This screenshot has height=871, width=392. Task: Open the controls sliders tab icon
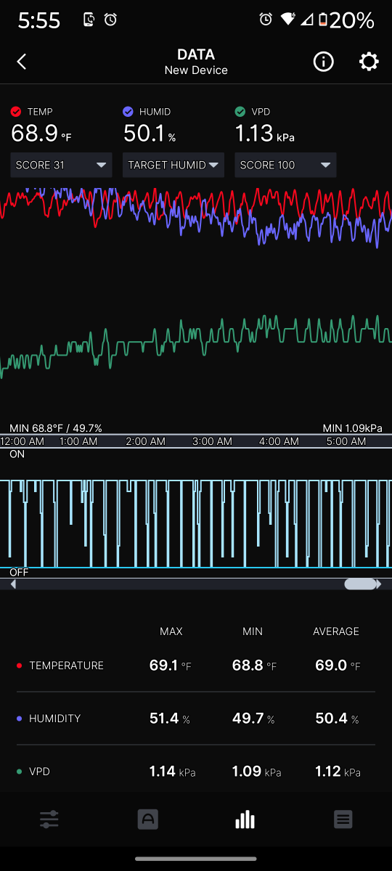click(49, 820)
